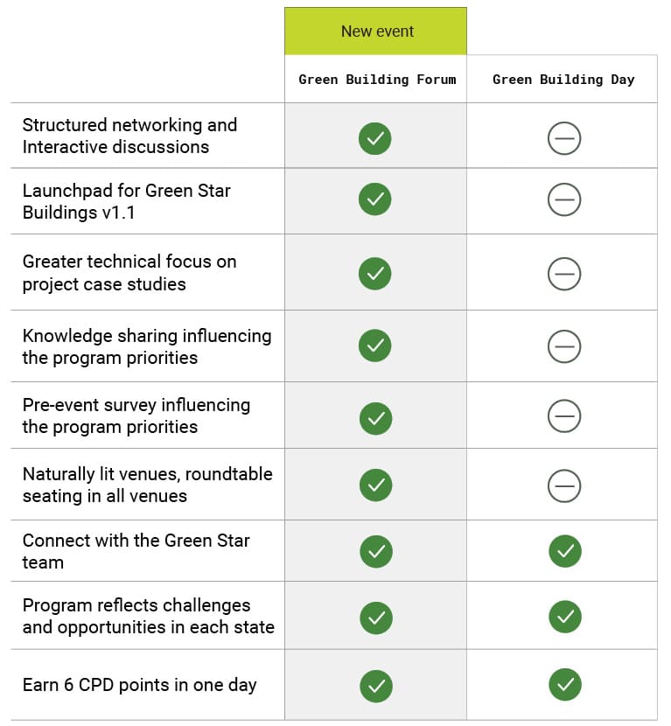Select the Green Building Day column header
Screen dimensions: 671x726
[563, 80]
